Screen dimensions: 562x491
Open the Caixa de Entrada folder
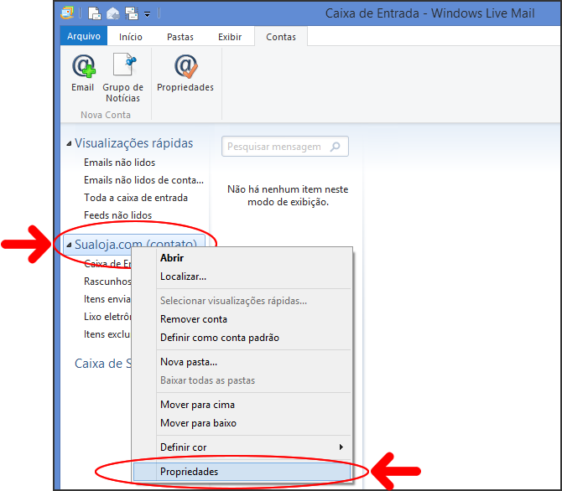point(107,264)
